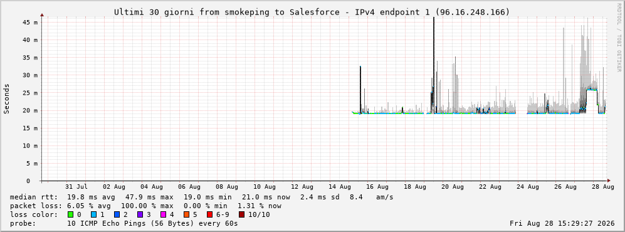Click the green loss color 0 swatch

pyautogui.click(x=71, y=215)
